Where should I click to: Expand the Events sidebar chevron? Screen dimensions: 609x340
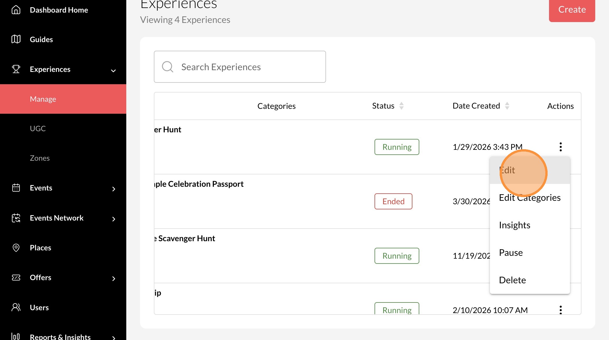pos(114,189)
